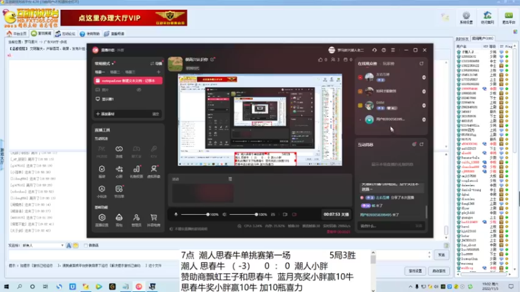Click the 发送 send button in platform window

coord(441,255)
